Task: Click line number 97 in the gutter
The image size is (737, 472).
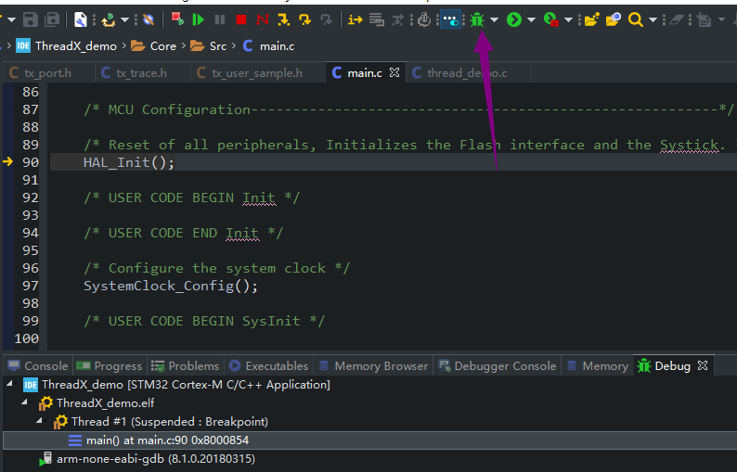Action: [x=30, y=286]
